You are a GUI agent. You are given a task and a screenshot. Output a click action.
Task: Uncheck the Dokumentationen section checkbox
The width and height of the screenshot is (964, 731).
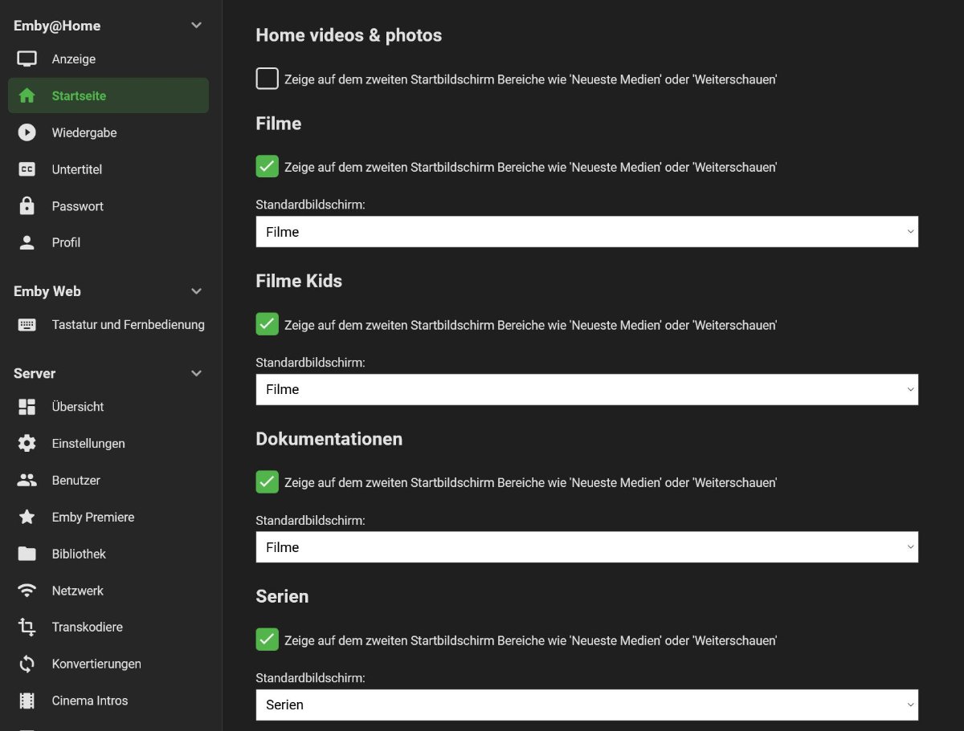coord(267,482)
